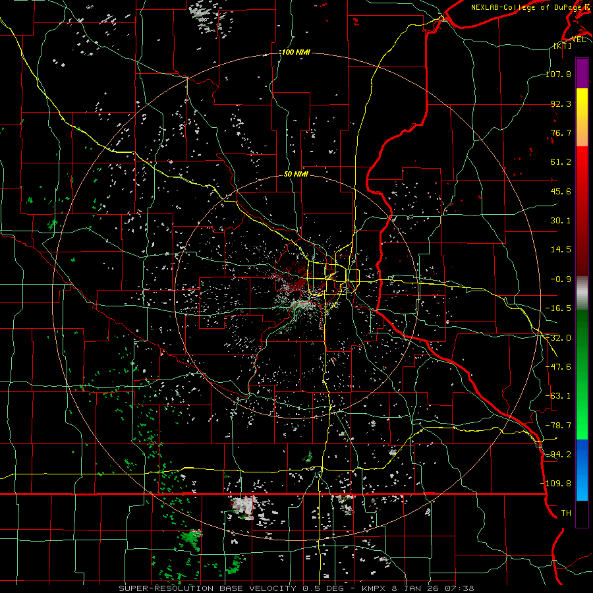Select the 76.7 velocity scale value
Screen dimensions: 593x593
click(561, 132)
